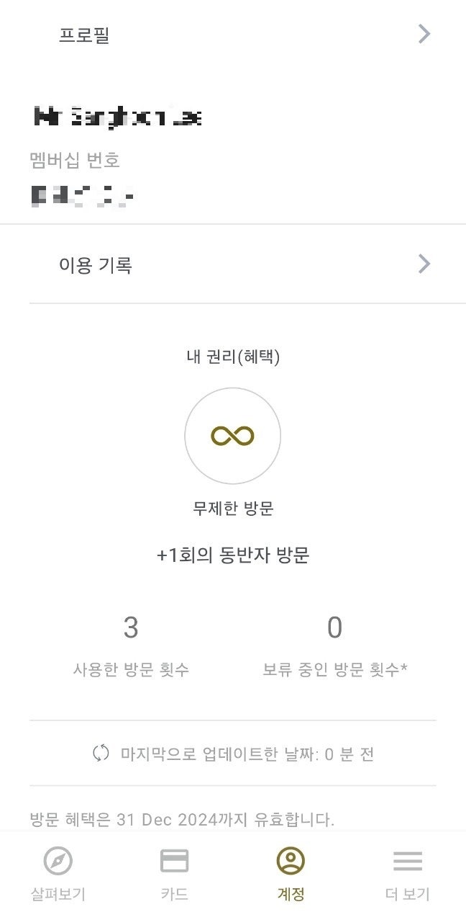Open the 더 보기 hamburger menu icon

[x=408, y=861]
